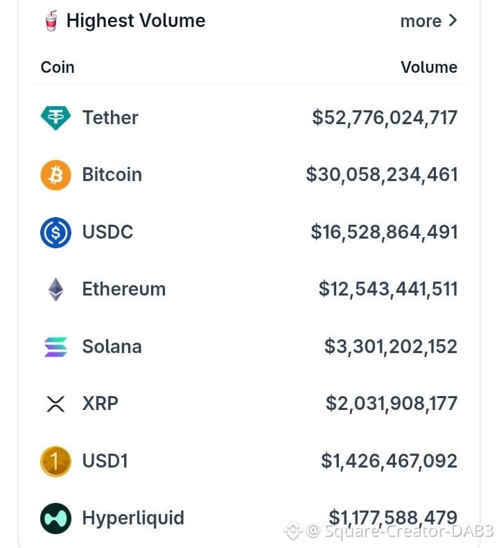Open the Bitcoin coin name link
The height and width of the screenshot is (548, 499).
[112, 174]
